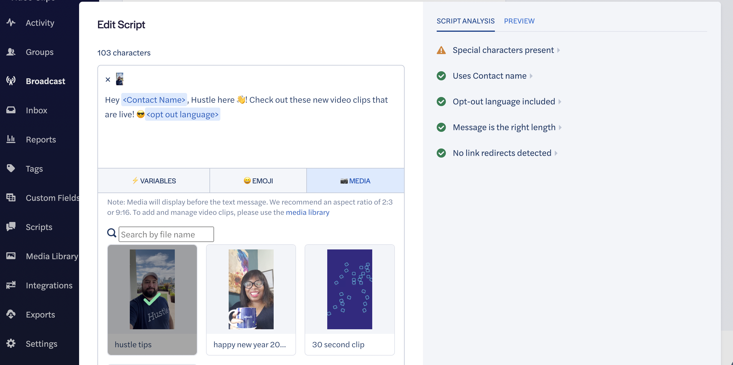Viewport: 733px width, 365px height.
Task: Open the Emoji tab
Action: 258,181
